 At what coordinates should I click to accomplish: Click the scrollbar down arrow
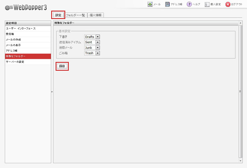(240, 161)
